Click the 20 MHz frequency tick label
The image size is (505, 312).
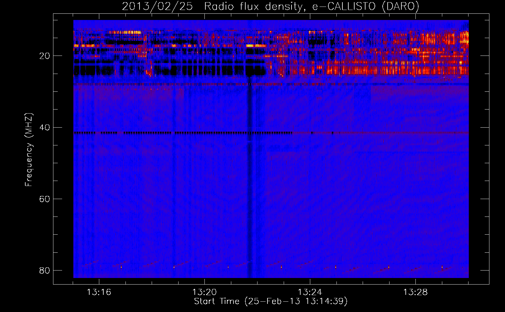pyautogui.click(x=45, y=56)
